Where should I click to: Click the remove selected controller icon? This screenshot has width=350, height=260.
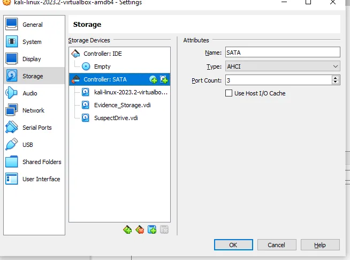140,230
